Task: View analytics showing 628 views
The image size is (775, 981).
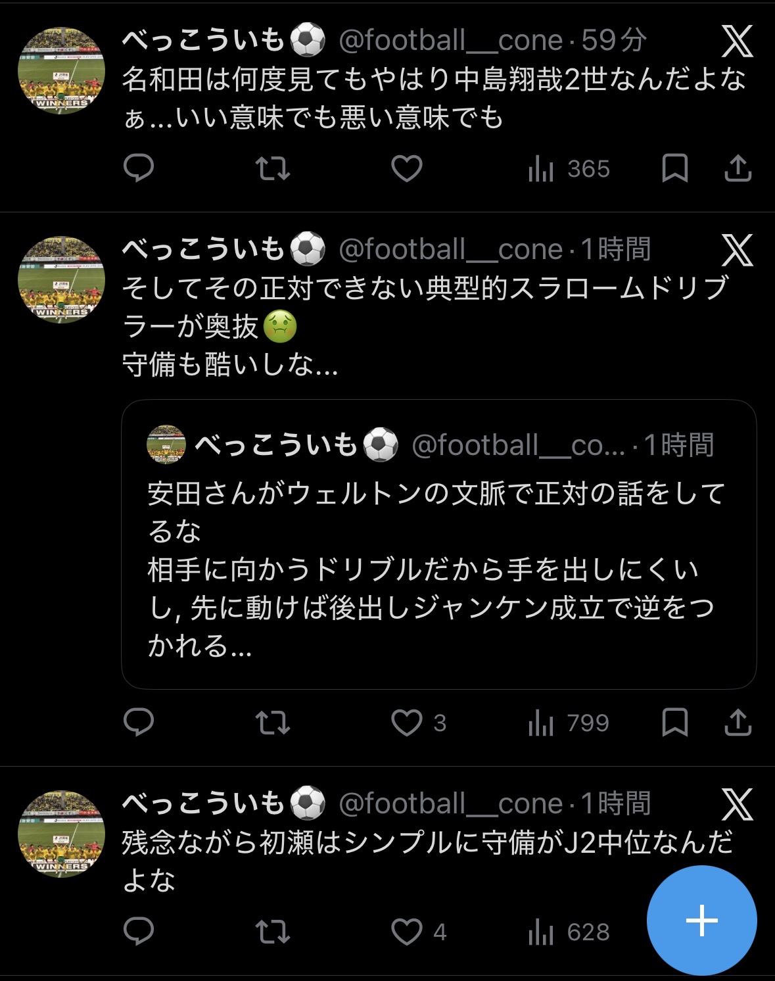Action: click(x=569, y=932)
